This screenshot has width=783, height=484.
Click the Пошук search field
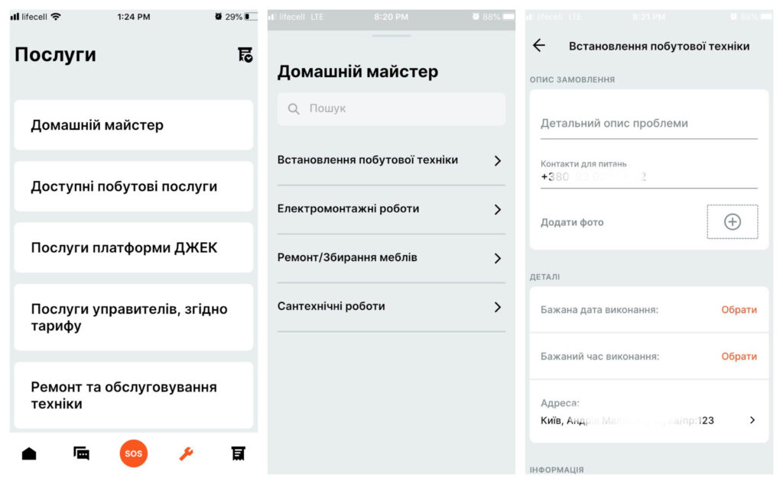[x=391, y=108]
